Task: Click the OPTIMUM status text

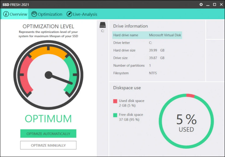Action: (x=48, y=119)
